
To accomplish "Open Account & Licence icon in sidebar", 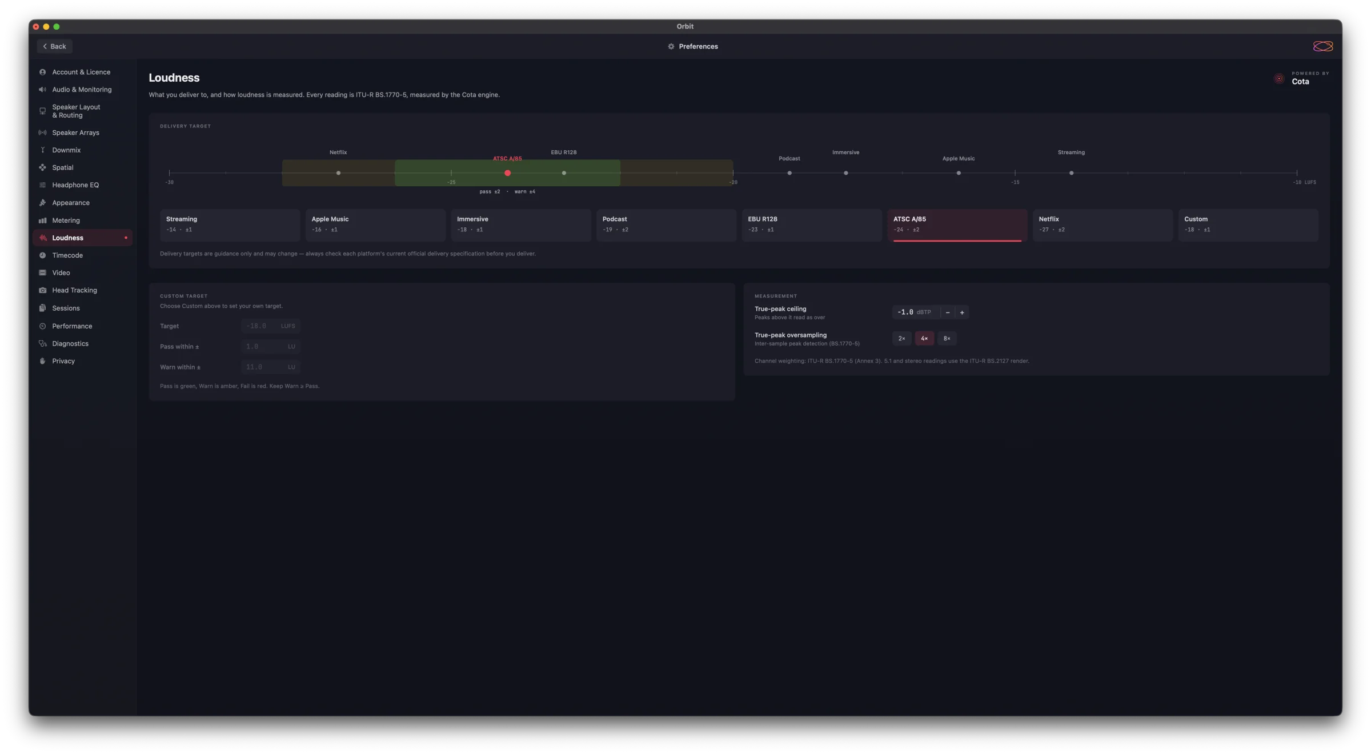I will pyautogui.click(x=42, y=72).
